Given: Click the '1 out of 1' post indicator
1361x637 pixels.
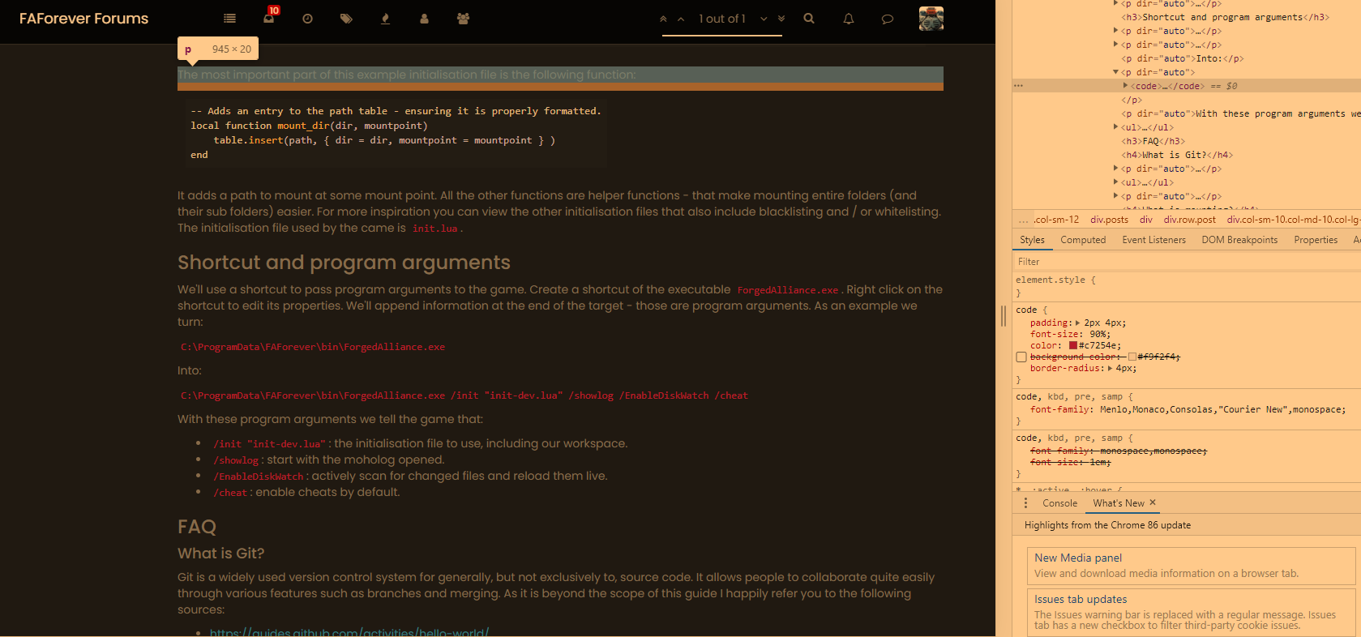Looking at the screenshot, I should click(722, 19).
